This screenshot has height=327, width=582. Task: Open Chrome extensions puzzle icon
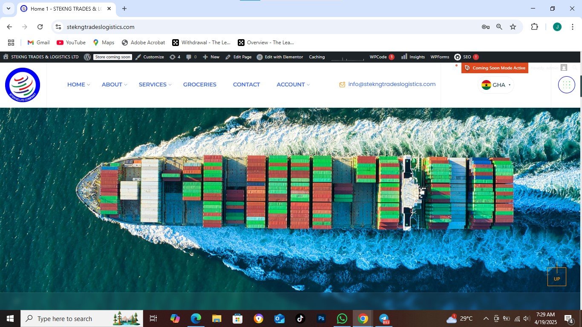(534, 27)
